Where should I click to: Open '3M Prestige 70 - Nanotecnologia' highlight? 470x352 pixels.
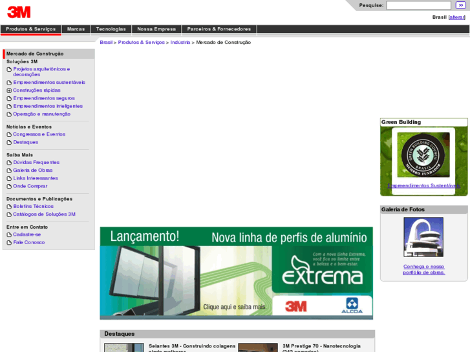tap(321, 348)
